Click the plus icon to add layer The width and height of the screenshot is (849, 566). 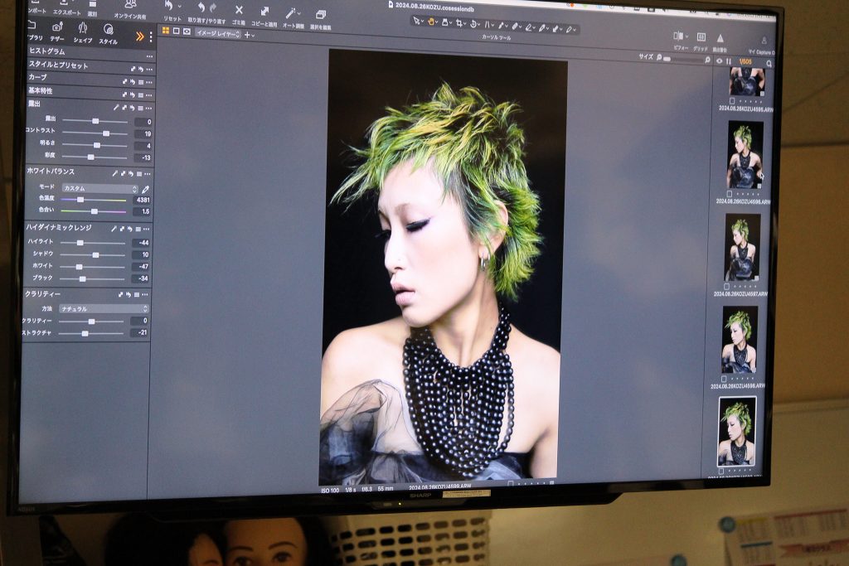(247, 35)
